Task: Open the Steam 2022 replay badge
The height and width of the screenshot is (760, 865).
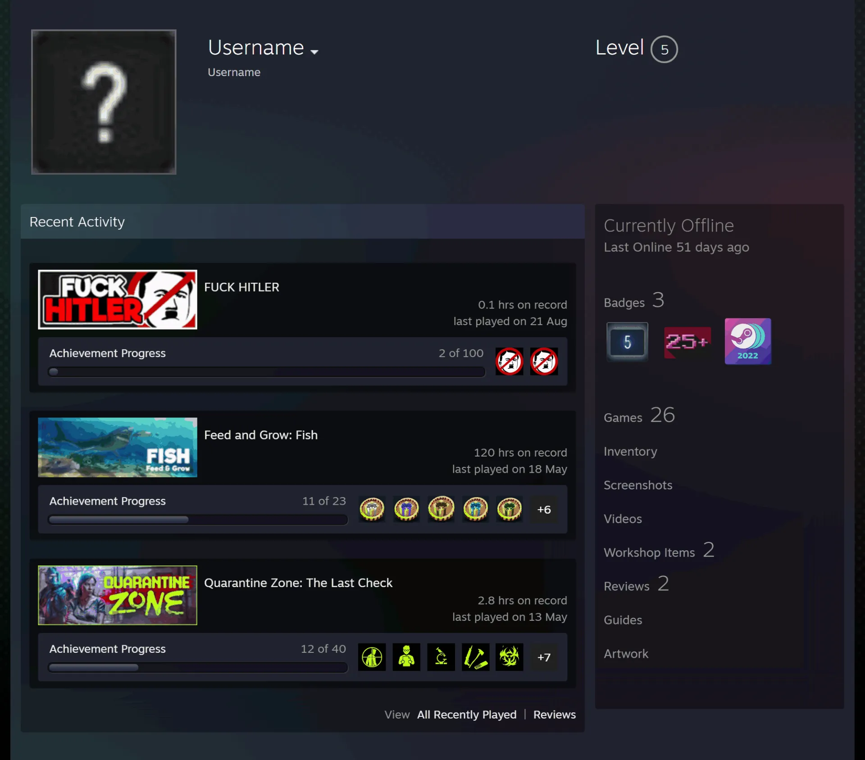Action: (748, 341)
